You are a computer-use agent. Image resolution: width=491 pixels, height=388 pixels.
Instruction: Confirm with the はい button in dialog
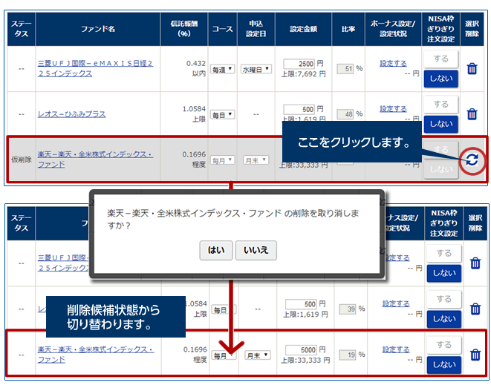coord(216,250)
